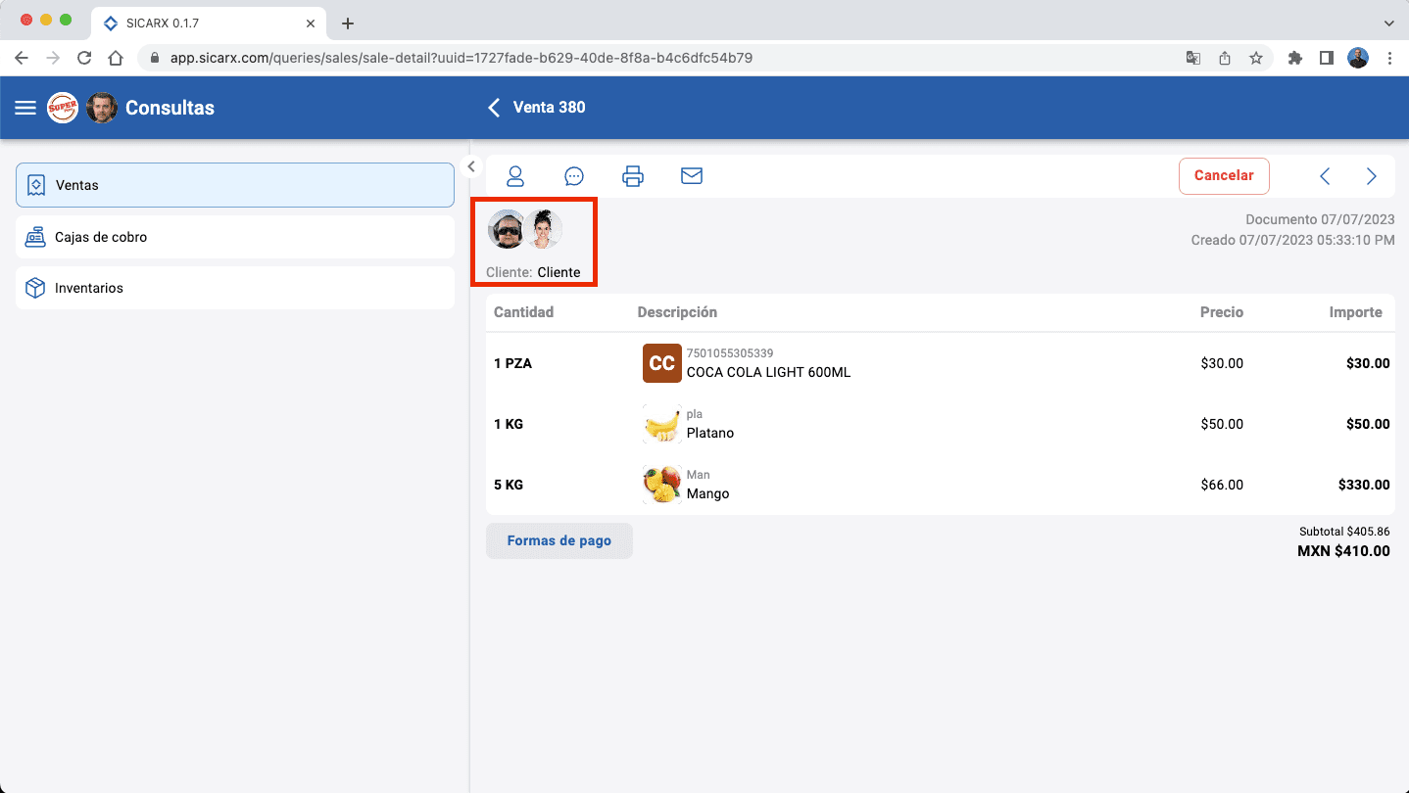Bookmark this page with the star icon
1409x793 pixels.
pyautogui.click(x=1256, y=58)
